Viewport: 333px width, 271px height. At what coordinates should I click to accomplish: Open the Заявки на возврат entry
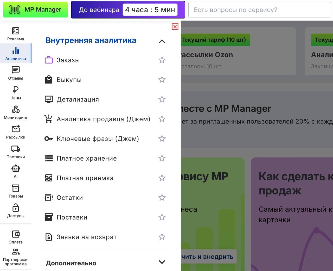tap(86, 237)
